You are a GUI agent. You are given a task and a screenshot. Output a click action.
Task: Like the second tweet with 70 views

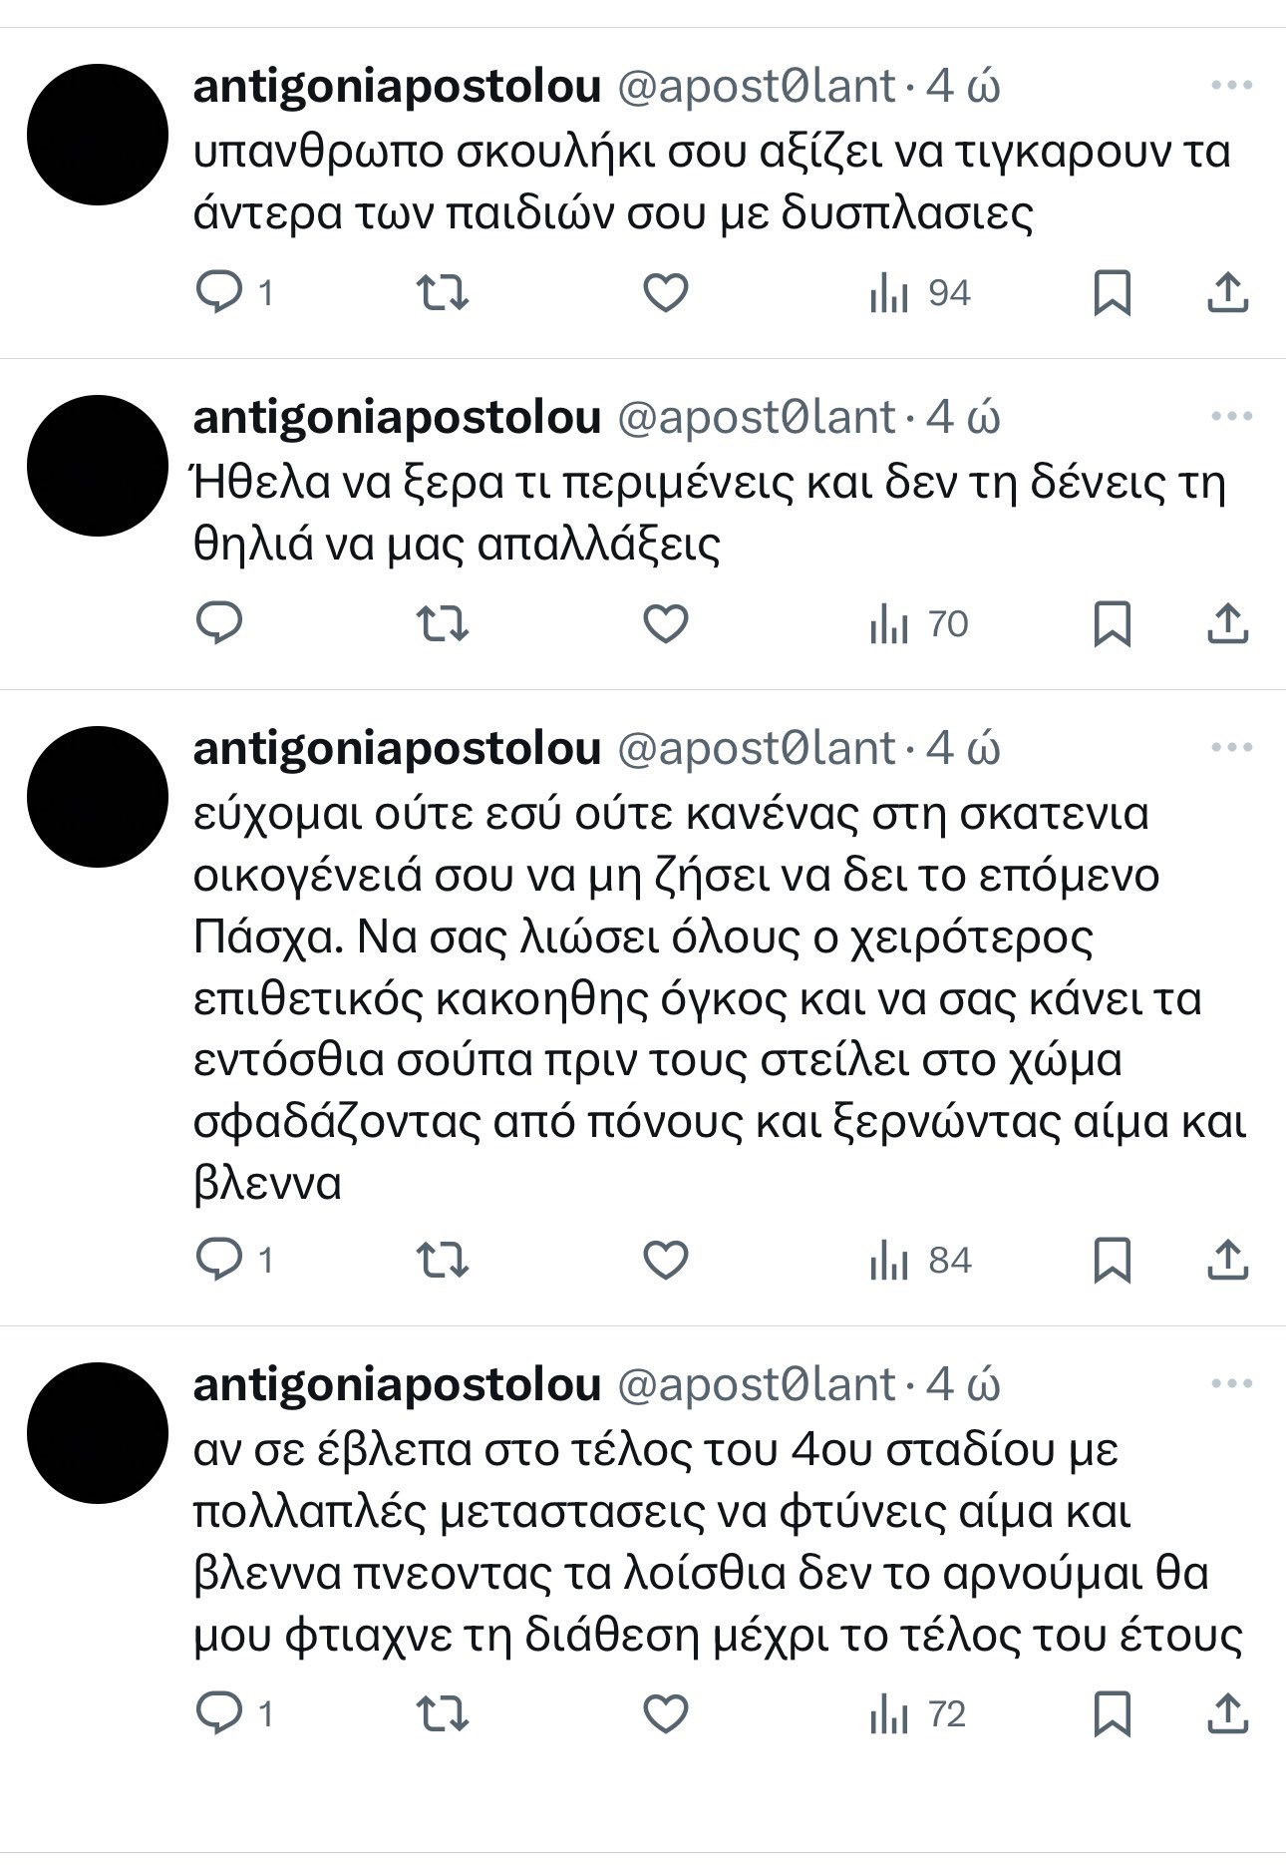tap(665, 624)
